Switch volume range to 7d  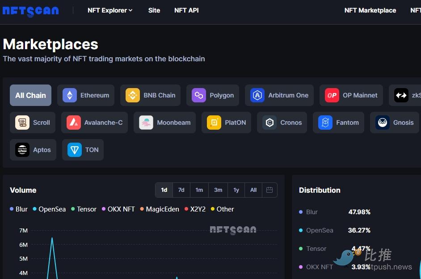point(181,190)
